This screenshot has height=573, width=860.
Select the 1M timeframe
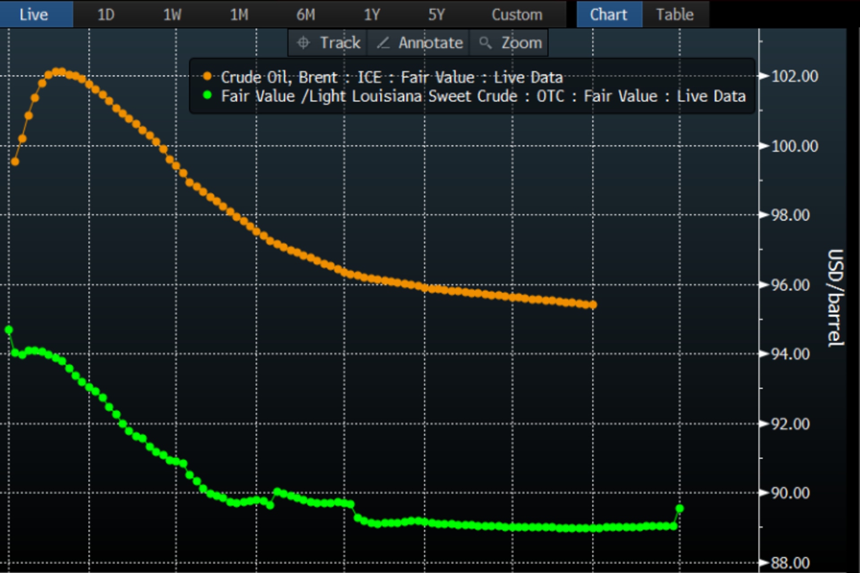pyautogui.click(x=240, y=14)
